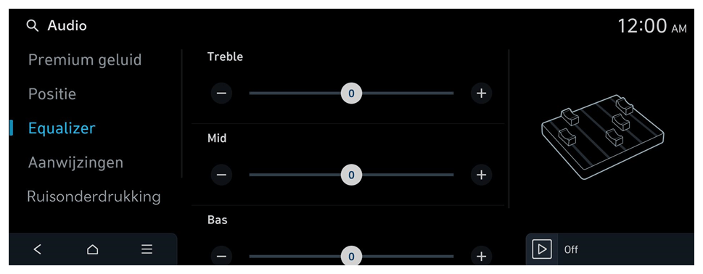The image size is (703, 274).
Task: Open search with the magnifier icon
Action: 32,26
